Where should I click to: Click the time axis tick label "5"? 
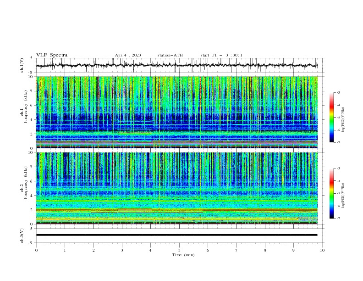coord(179,250)
